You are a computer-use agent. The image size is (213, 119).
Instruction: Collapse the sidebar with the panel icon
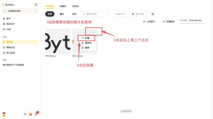pos(36,5)
